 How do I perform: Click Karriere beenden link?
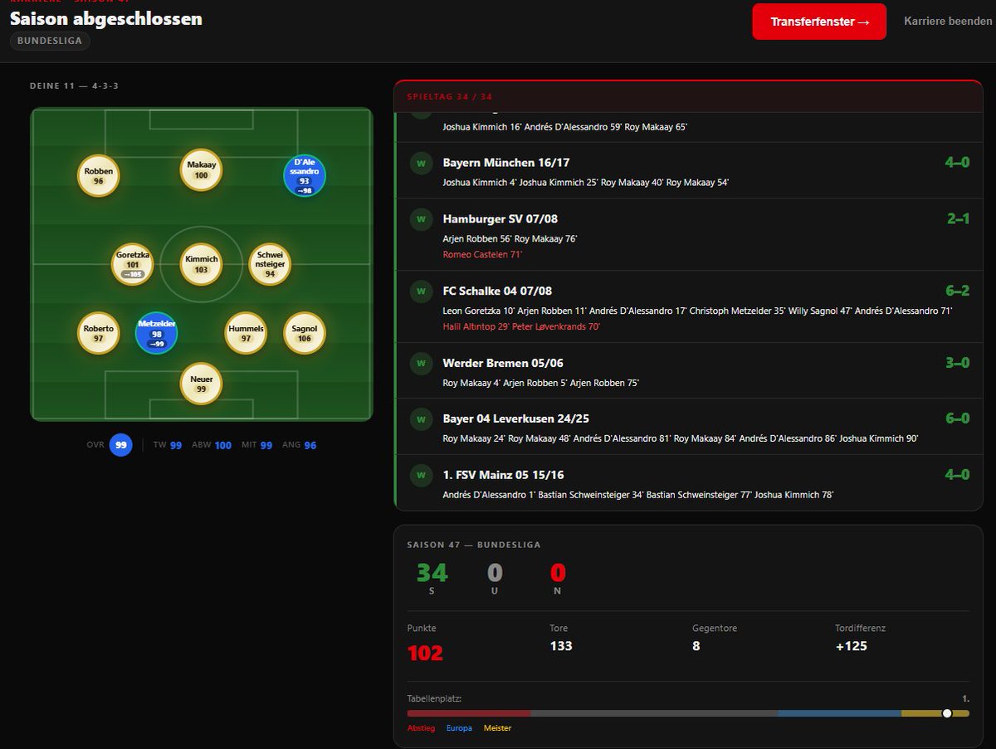(947, 22)
